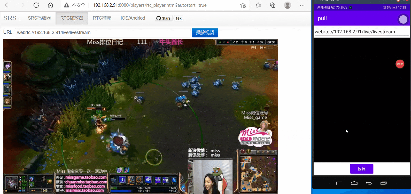Tap the Android back navigation icon

click(369, 183)
